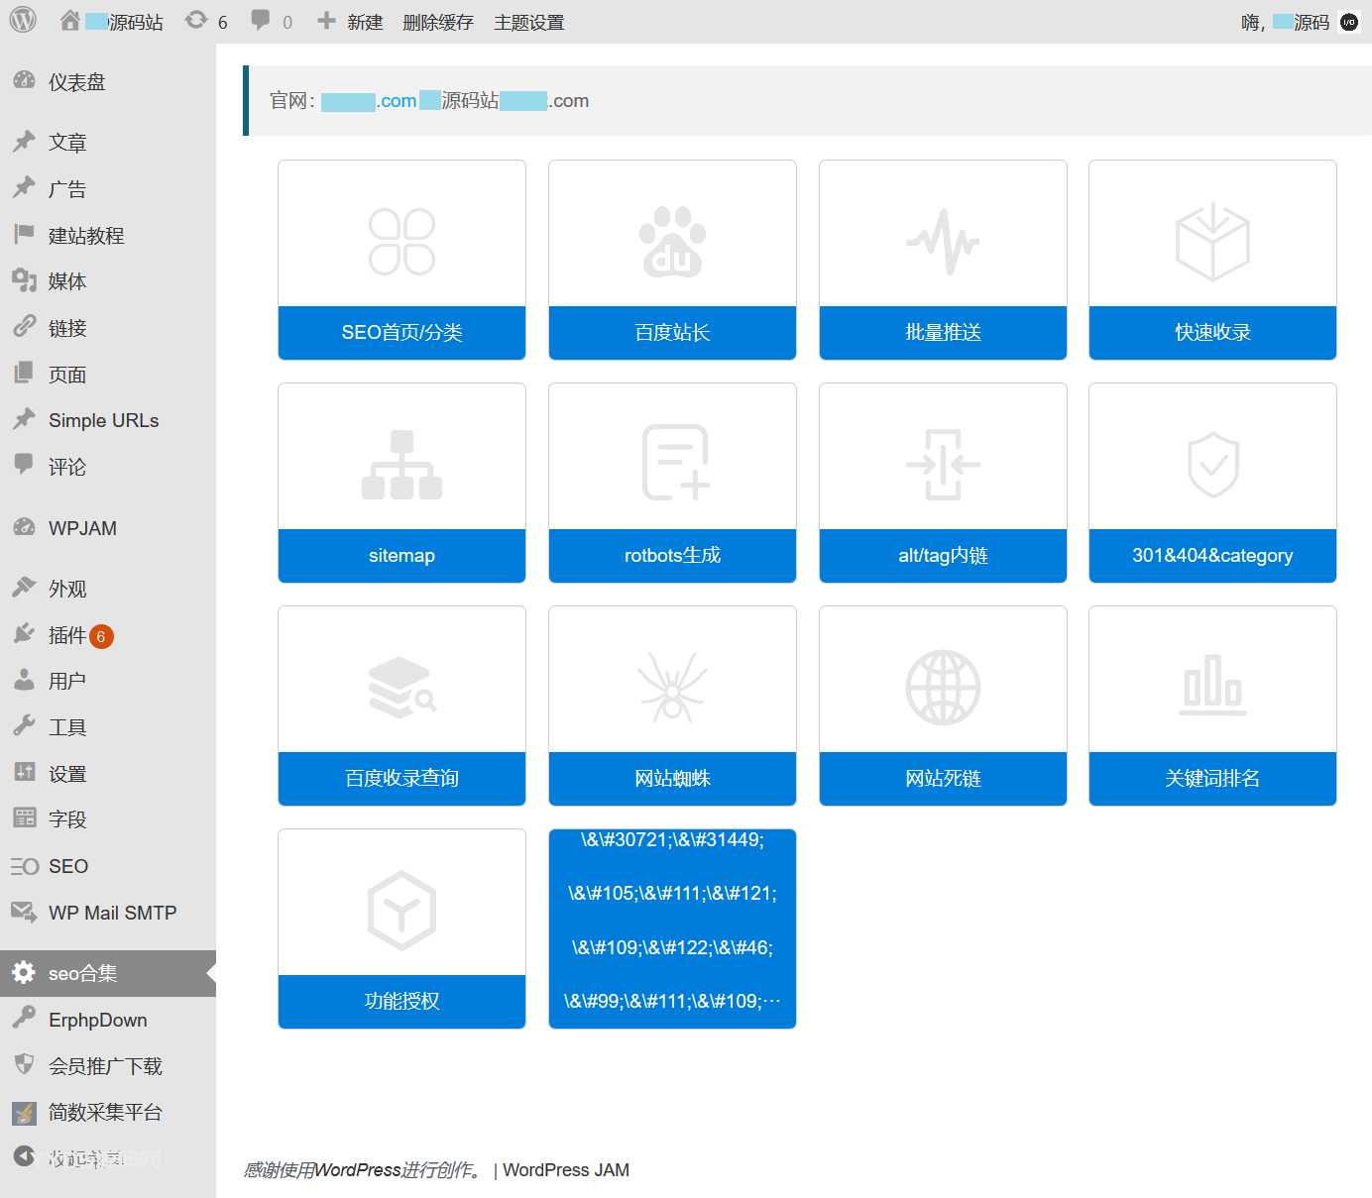
Task: Open 主题设置 in the admin bar
Action: tap(528, 22)
